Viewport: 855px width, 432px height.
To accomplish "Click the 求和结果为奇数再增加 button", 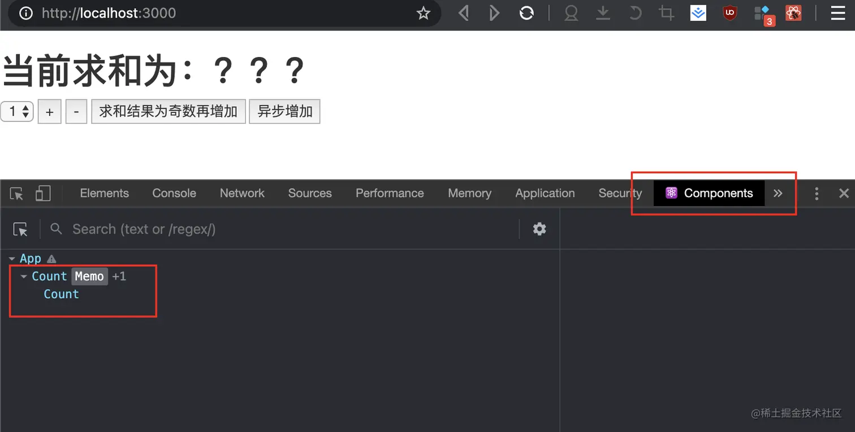I will (169, 112).
